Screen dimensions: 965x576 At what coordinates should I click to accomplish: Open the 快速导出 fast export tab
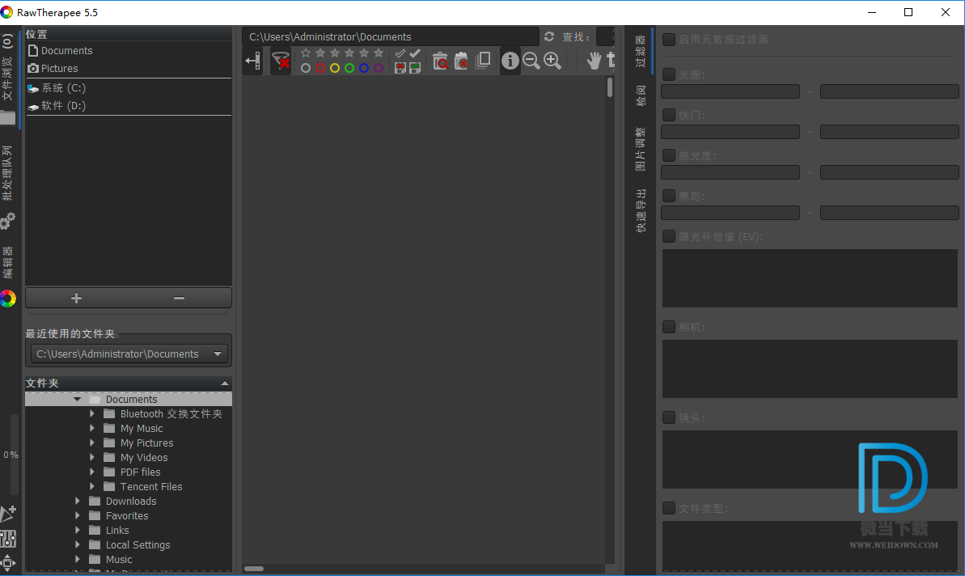(x=641, y=210)
